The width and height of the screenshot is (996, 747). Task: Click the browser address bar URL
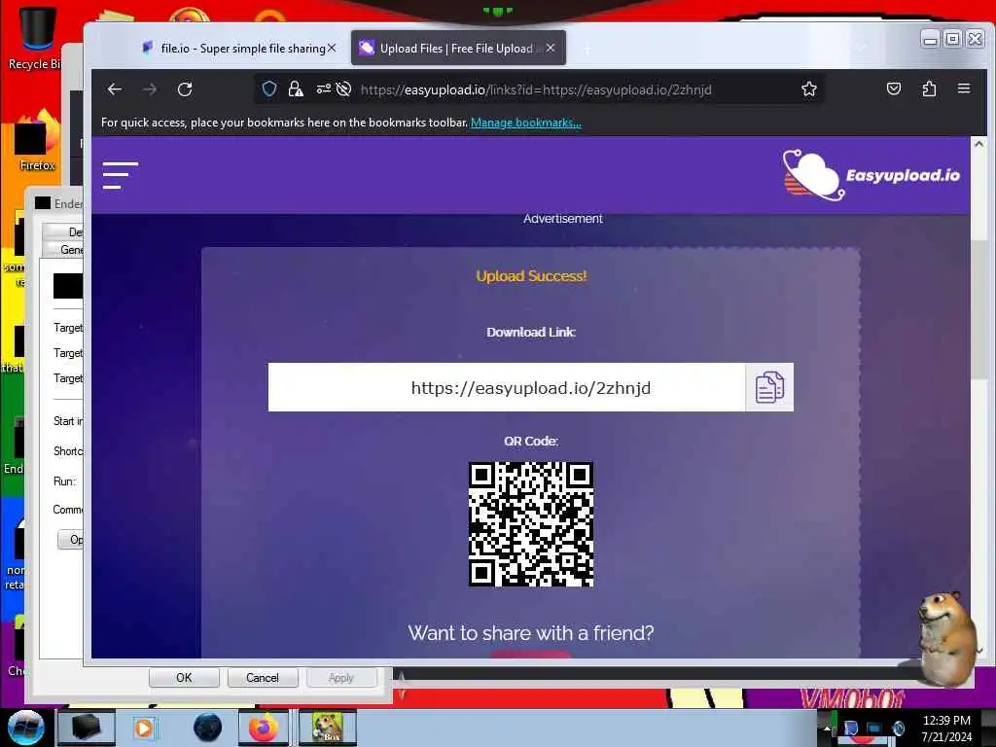(536, 89)
